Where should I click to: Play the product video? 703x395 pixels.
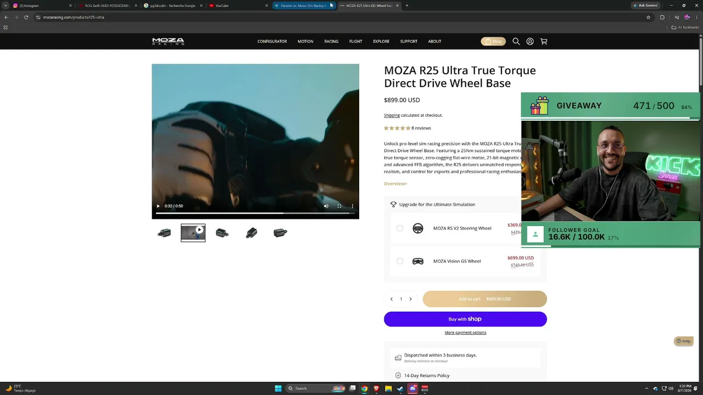[x=158, y=206]
